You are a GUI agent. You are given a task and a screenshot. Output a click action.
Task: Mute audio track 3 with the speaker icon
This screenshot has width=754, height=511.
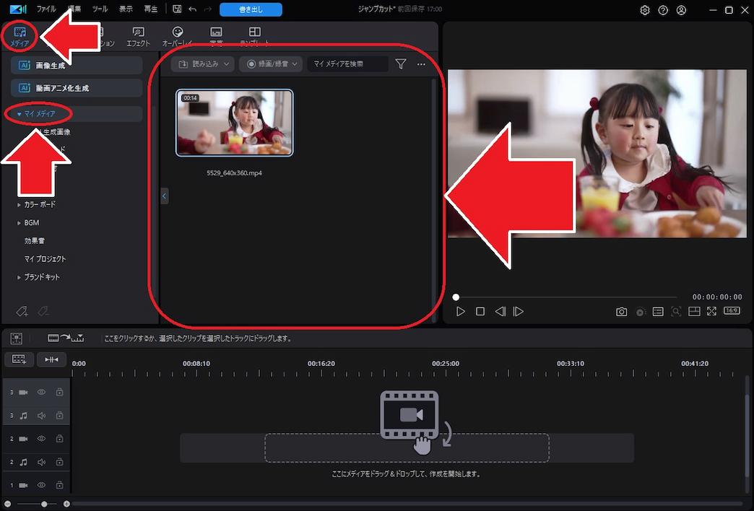(x=41, y=415)
